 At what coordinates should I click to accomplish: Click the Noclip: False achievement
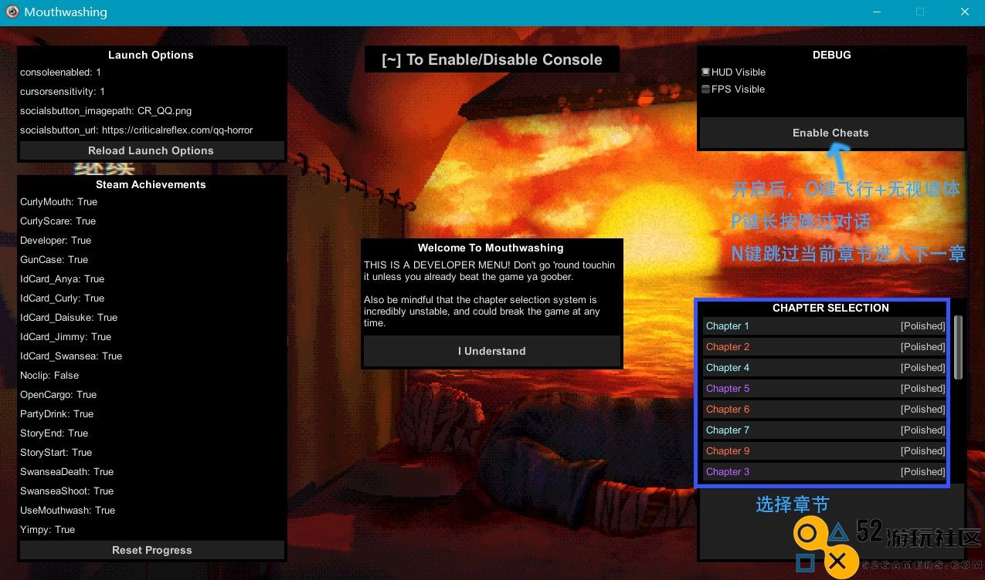point(49,375)
